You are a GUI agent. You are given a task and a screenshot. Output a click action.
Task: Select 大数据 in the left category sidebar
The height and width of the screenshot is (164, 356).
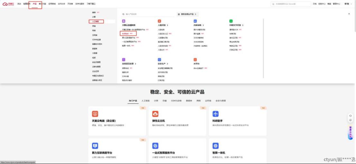pyautogui.click(x=95, y=53)
